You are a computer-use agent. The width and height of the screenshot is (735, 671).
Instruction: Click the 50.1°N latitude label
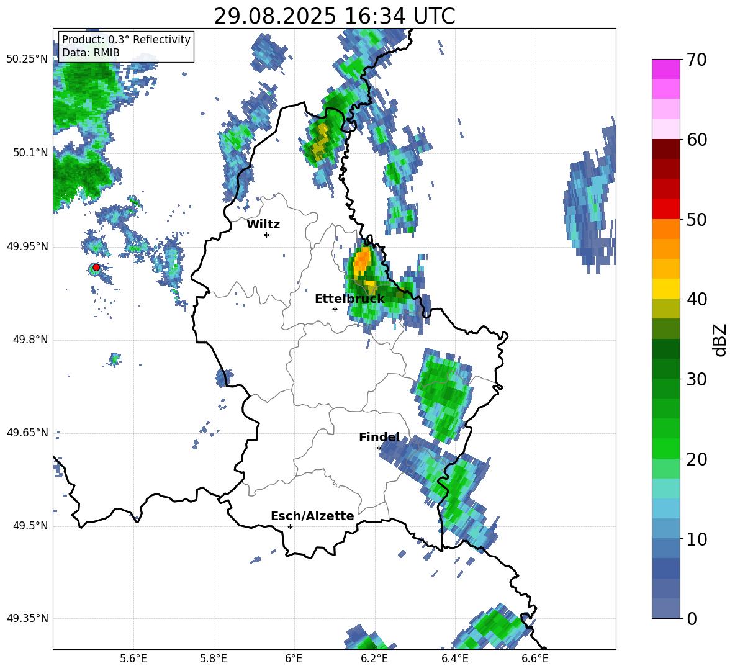click(x=30, y=153)
